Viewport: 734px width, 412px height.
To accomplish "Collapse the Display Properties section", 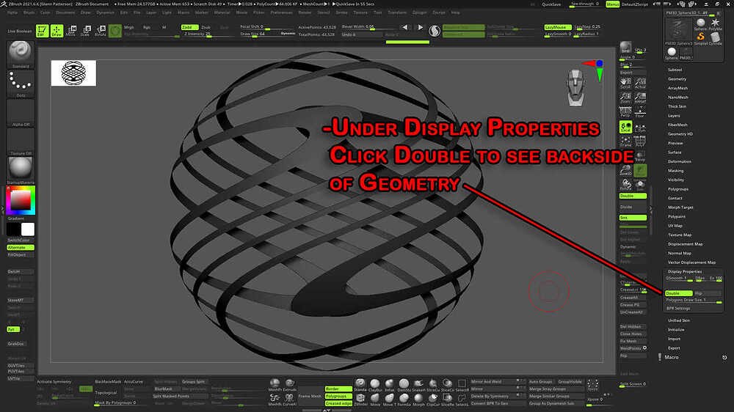I will point(685,271).
